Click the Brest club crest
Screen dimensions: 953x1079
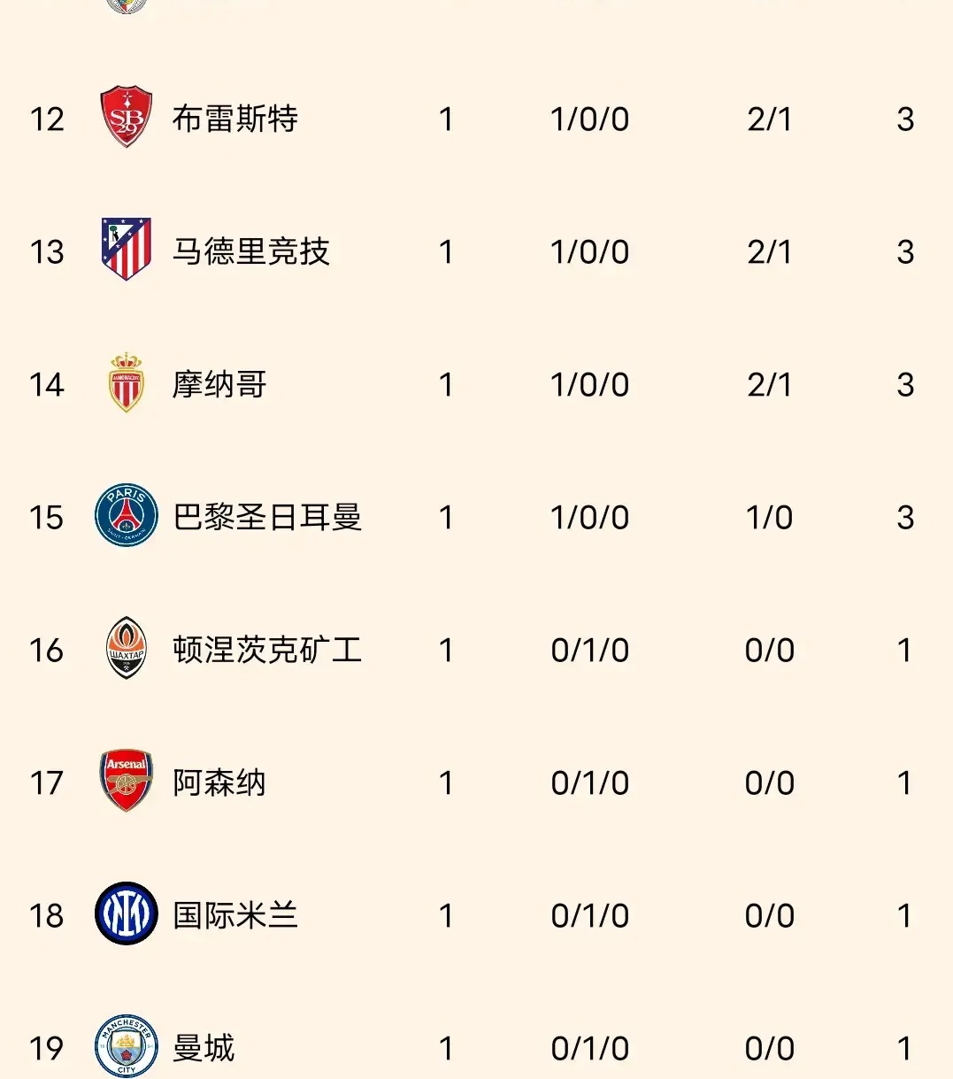pyautogui.click(x=127, y=118)
